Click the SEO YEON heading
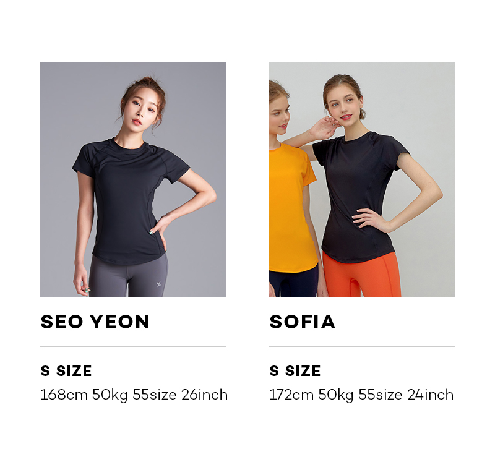Image resolution: width=495 pixels, height=470 pixels. tap(95, 322)
